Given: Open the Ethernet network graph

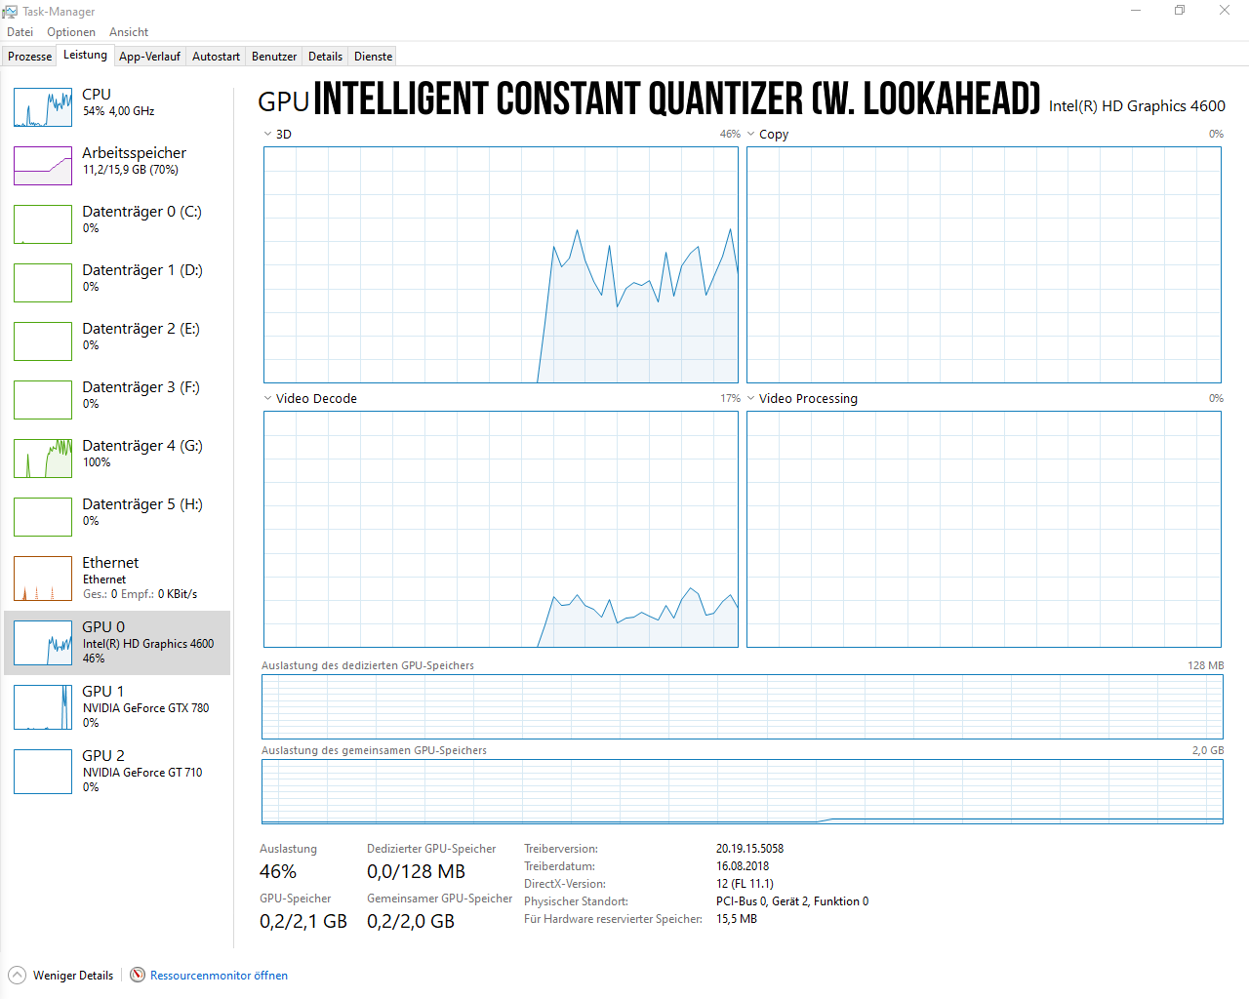Looking at the screenshot, I should pyautogui.click(x=43, y=578).
